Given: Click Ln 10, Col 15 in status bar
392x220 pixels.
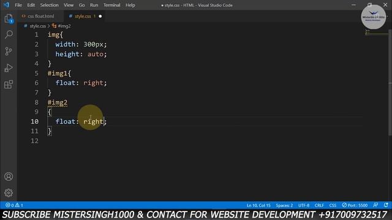Looking at the screenshot, I should pyautogui.click(x=258, y=205).
